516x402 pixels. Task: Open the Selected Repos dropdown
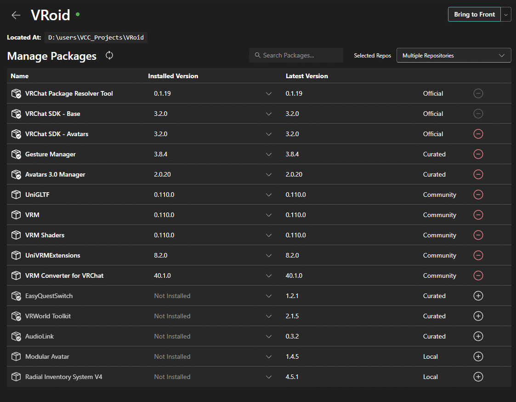pyautogui.click(x=454, y=56)
